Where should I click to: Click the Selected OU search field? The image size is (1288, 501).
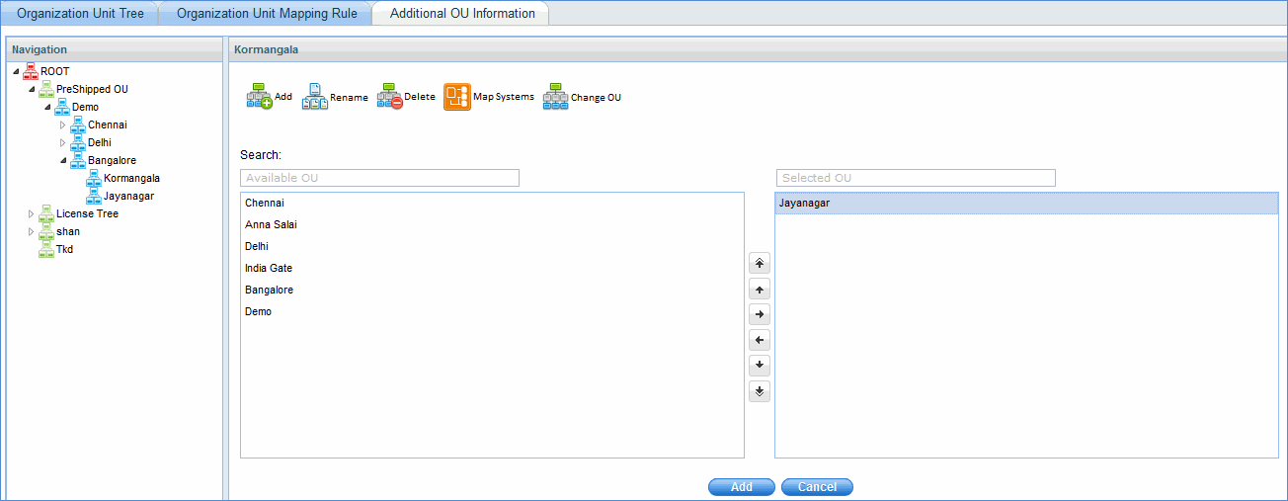(x=915, y=178)
